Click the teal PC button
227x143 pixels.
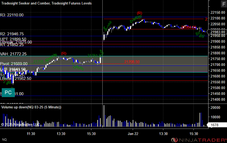[8, 92]
